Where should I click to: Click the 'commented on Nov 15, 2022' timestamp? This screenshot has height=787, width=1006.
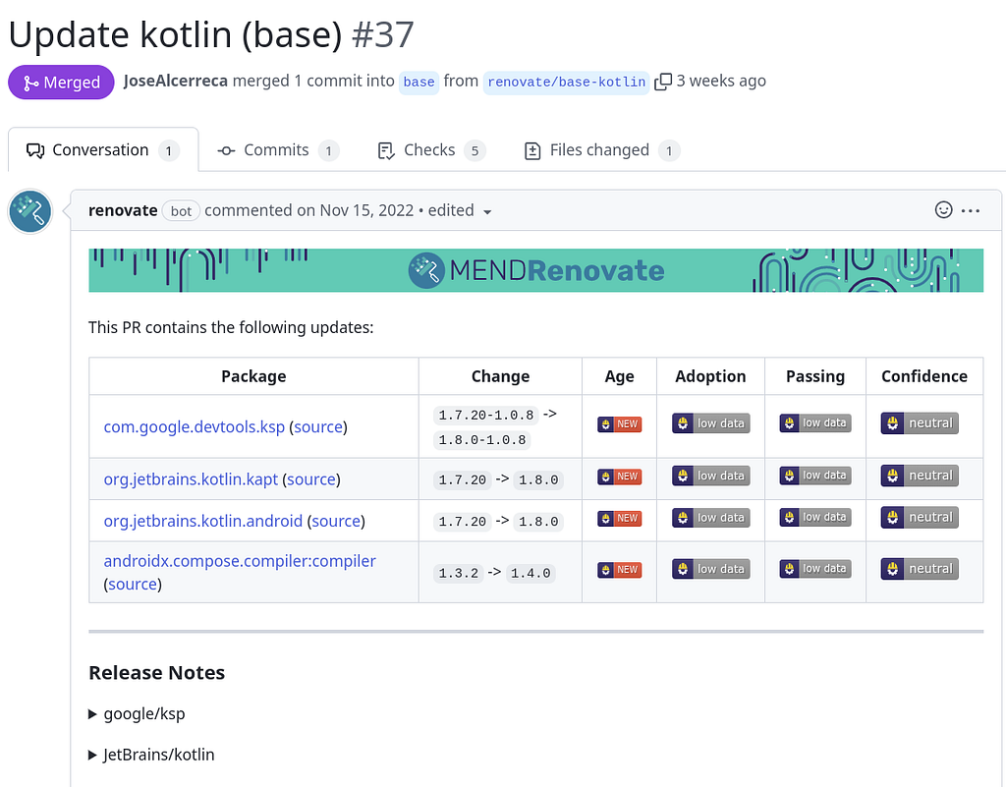308,210
